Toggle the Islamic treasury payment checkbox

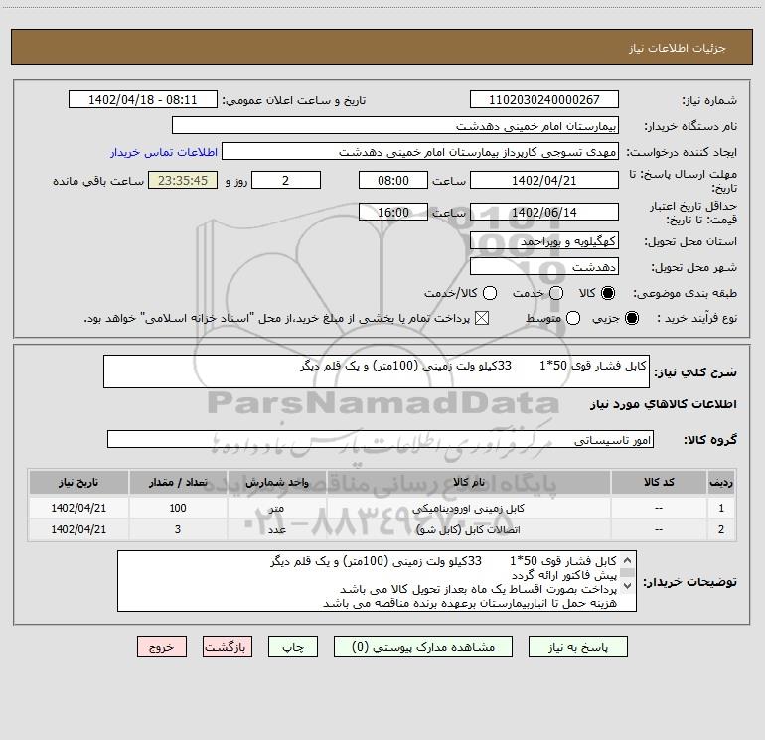click(482, 318)
